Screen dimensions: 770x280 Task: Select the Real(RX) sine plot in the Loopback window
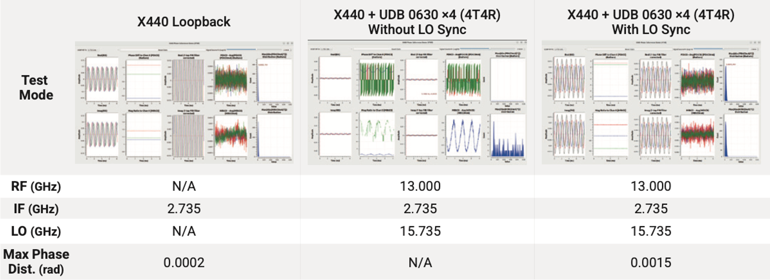(x=102, y=80)
